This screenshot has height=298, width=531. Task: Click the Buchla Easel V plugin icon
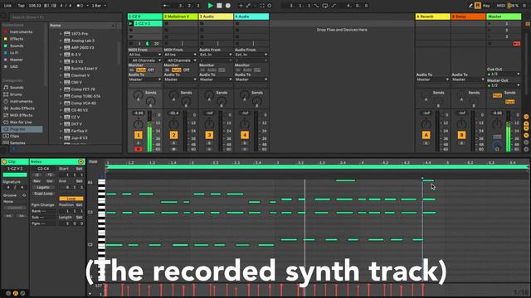[x=67, y=68]
